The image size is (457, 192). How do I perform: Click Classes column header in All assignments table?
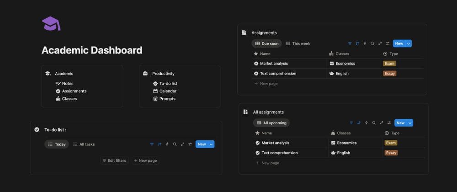(340, 133)
